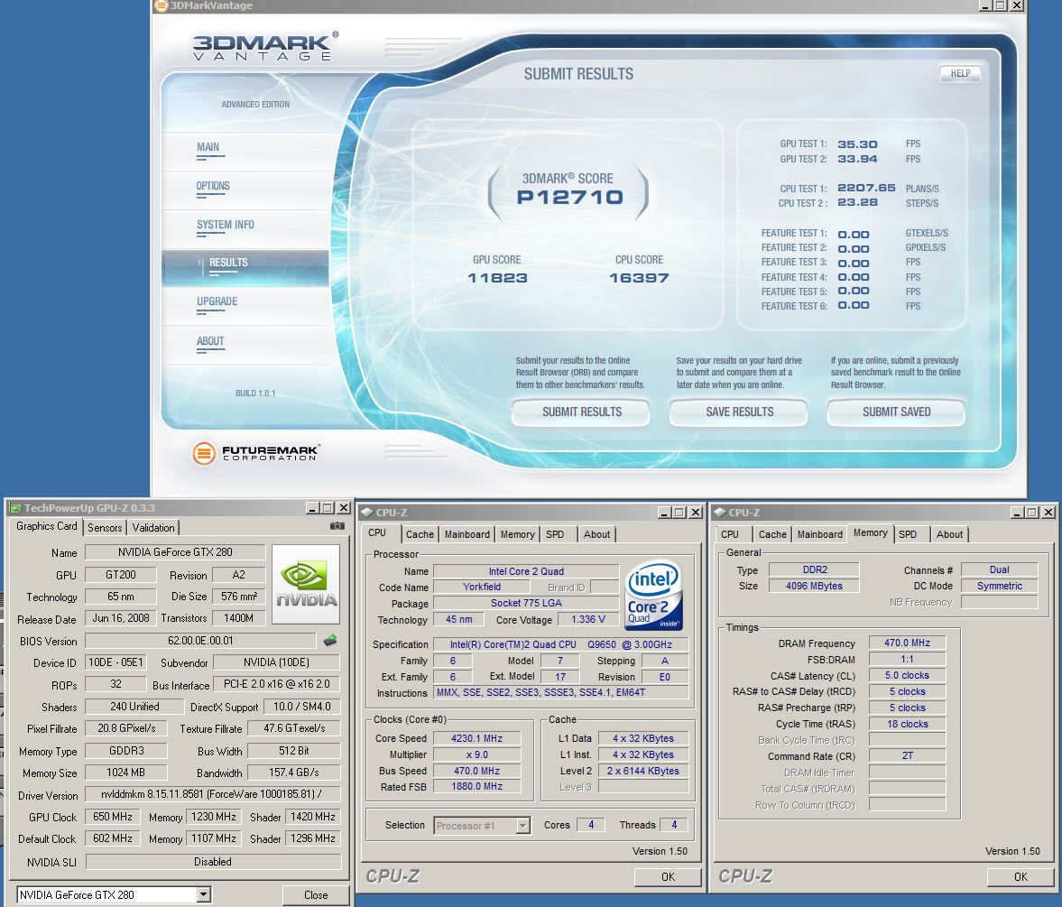Click the NVIDIA logo in GPU-Z
This screenshot has height=907, width=1062.
coord(306,585)
